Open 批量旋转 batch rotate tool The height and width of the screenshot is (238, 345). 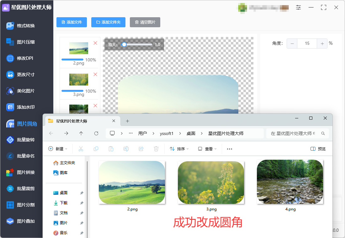(21, 140)
